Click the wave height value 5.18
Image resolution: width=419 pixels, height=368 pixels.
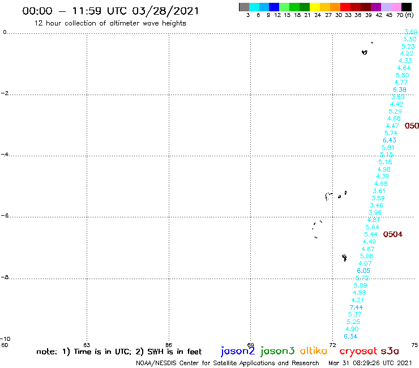(x=385, y=162)
